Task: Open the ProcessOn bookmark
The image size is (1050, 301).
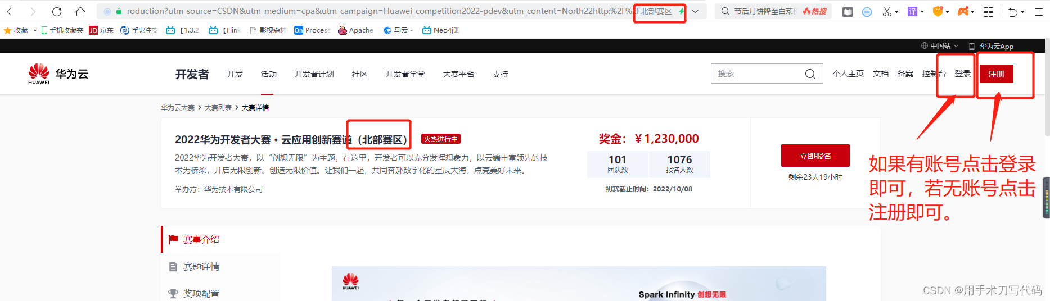Action: (312, 30)
